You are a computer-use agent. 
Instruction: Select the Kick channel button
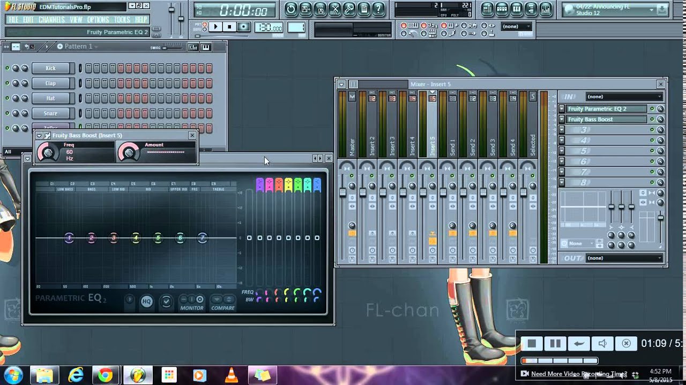click(51, 68)
